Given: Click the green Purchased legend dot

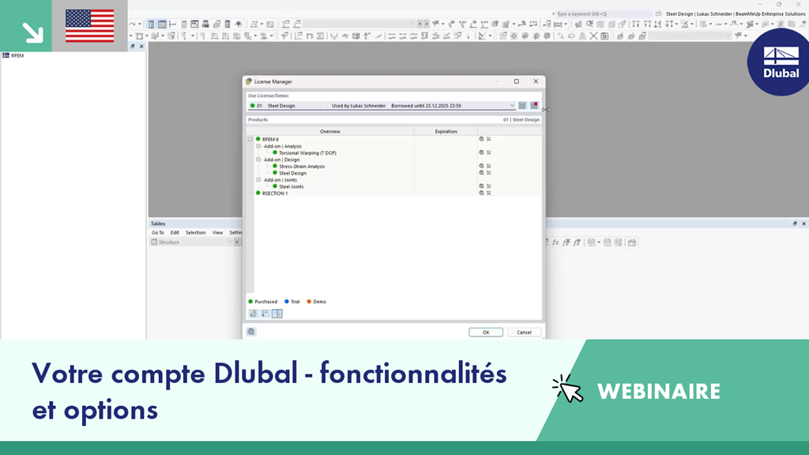Looking at the screenshot, I should (250, 302).
